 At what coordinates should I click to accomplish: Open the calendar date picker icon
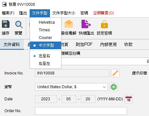129,99
